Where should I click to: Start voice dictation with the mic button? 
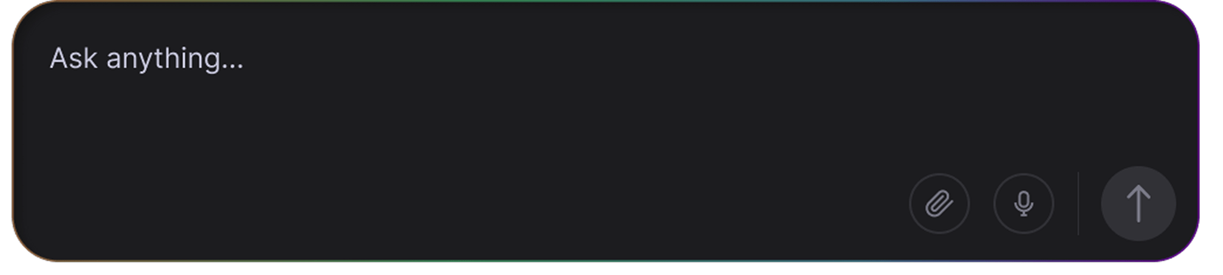click(x=1023, y=203)
